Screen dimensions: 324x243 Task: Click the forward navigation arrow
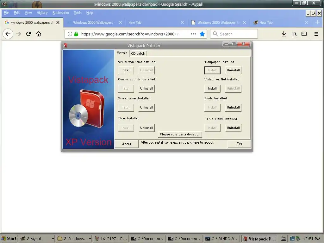[x=18, y=34]
